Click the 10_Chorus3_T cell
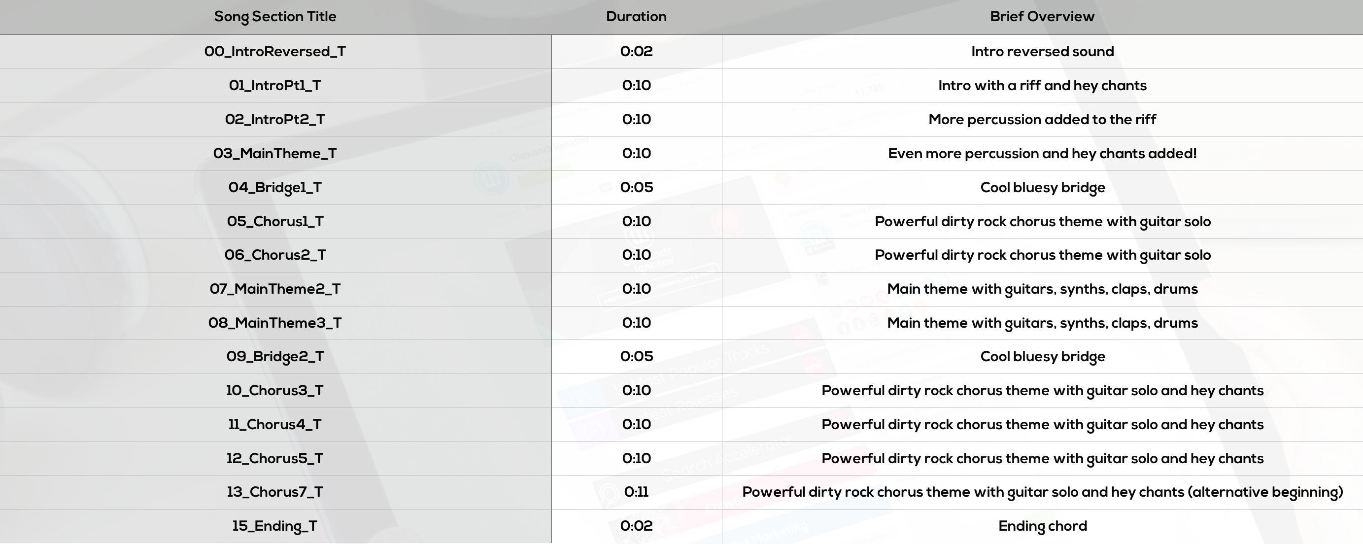Viewport: 1363px width, 544px height. point(274,391)
